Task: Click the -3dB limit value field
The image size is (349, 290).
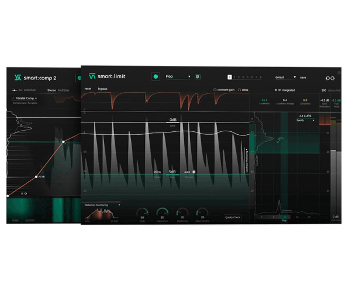Action: [172, 120]
